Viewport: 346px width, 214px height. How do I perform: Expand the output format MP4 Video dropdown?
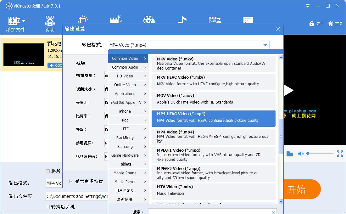(265, 45)
